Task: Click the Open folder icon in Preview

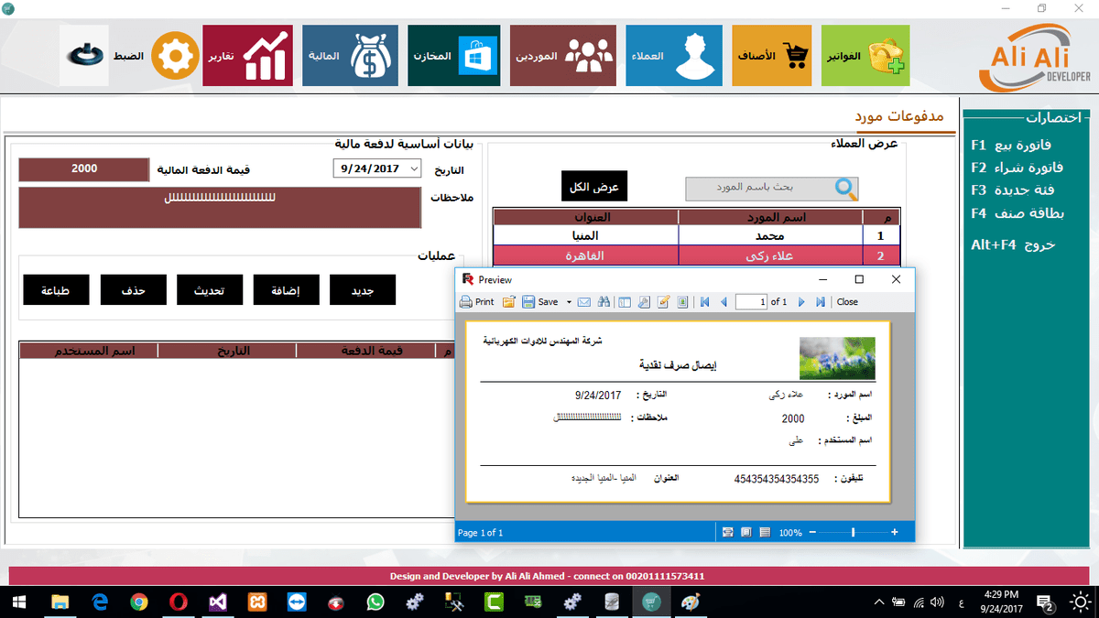Action: [508, 302]
